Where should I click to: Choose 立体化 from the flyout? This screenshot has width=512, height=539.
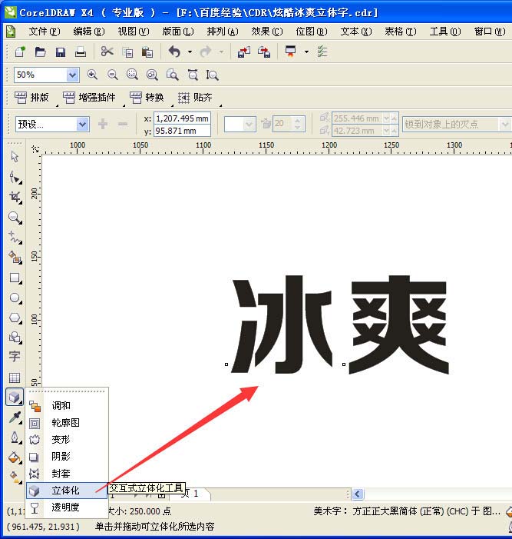coord(67,491)
